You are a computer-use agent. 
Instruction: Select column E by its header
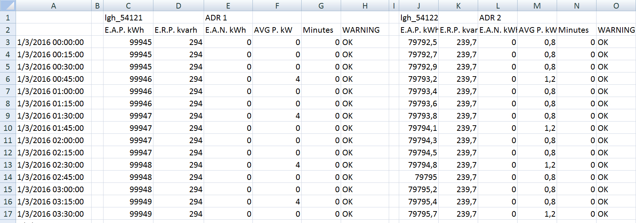(228, 6)
